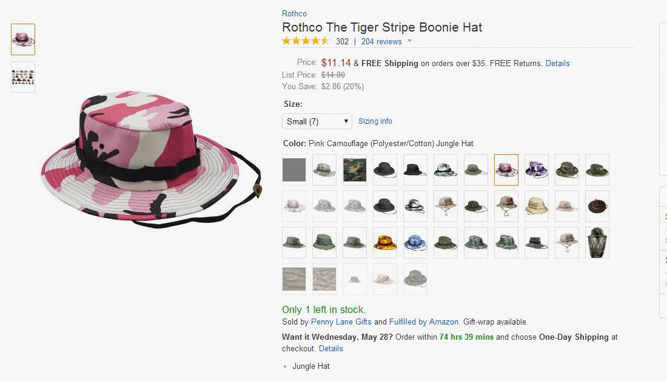Image resolution: width=667 pixels, height=381 pixels.
Task: Select the blue camouflage hat swatch
Action: click(x=415, y=243)
